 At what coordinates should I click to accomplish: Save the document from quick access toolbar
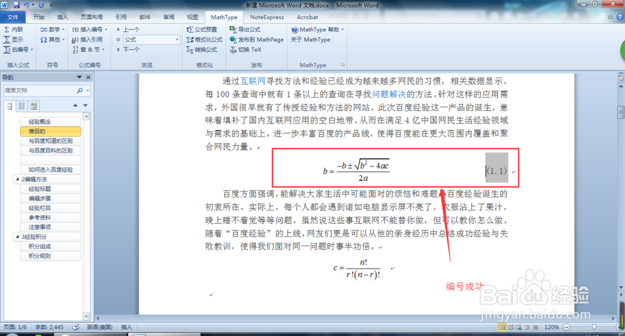16,5
